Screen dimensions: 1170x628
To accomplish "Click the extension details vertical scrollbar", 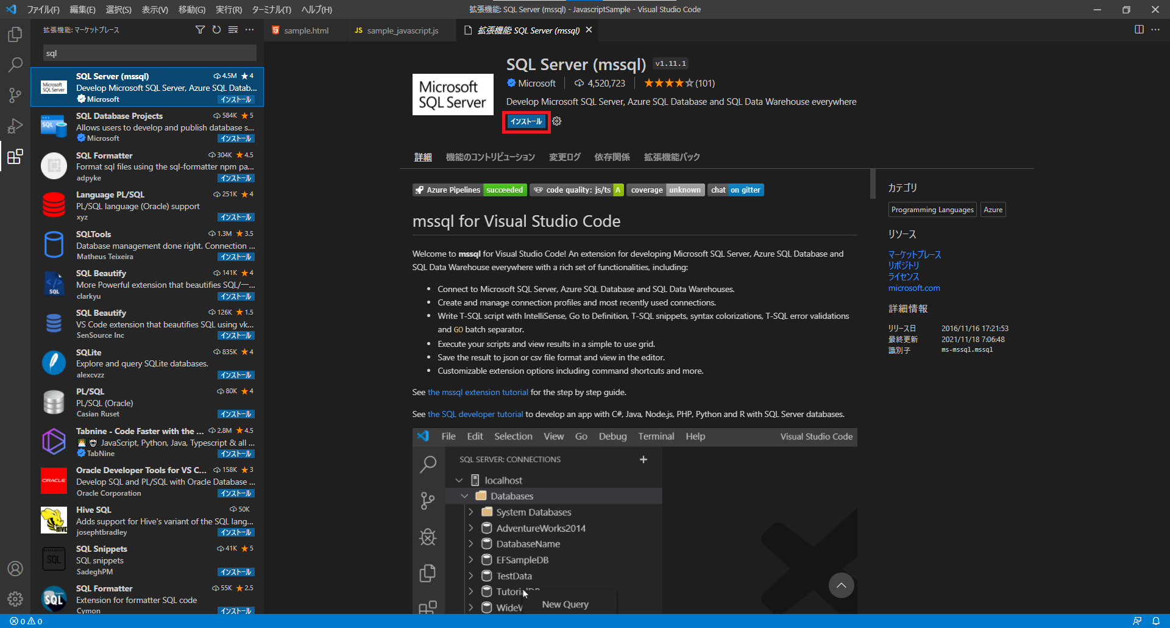I will coord(873,184).
